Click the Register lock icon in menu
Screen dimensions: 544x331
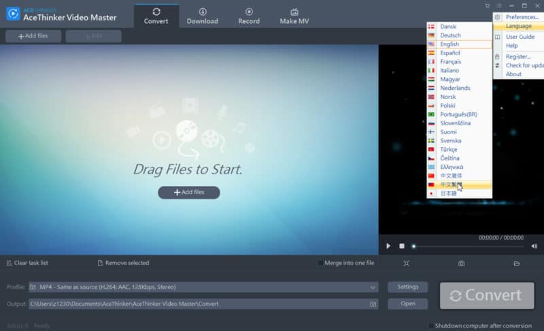coord(498,57)
